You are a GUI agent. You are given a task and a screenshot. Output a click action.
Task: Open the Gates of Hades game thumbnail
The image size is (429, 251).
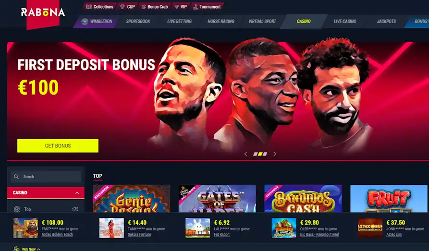click(217, 199)
